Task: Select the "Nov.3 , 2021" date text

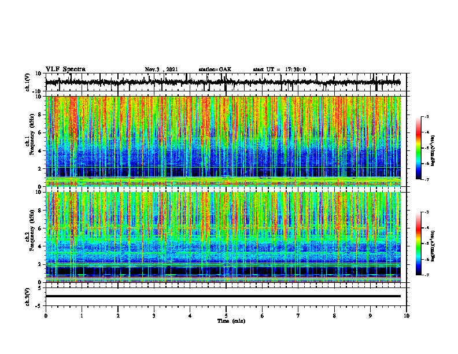Action: pyautogui.click(x=161, y=69)
